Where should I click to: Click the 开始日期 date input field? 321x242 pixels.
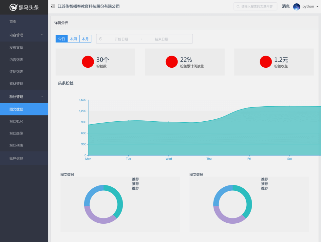[121, 39]
